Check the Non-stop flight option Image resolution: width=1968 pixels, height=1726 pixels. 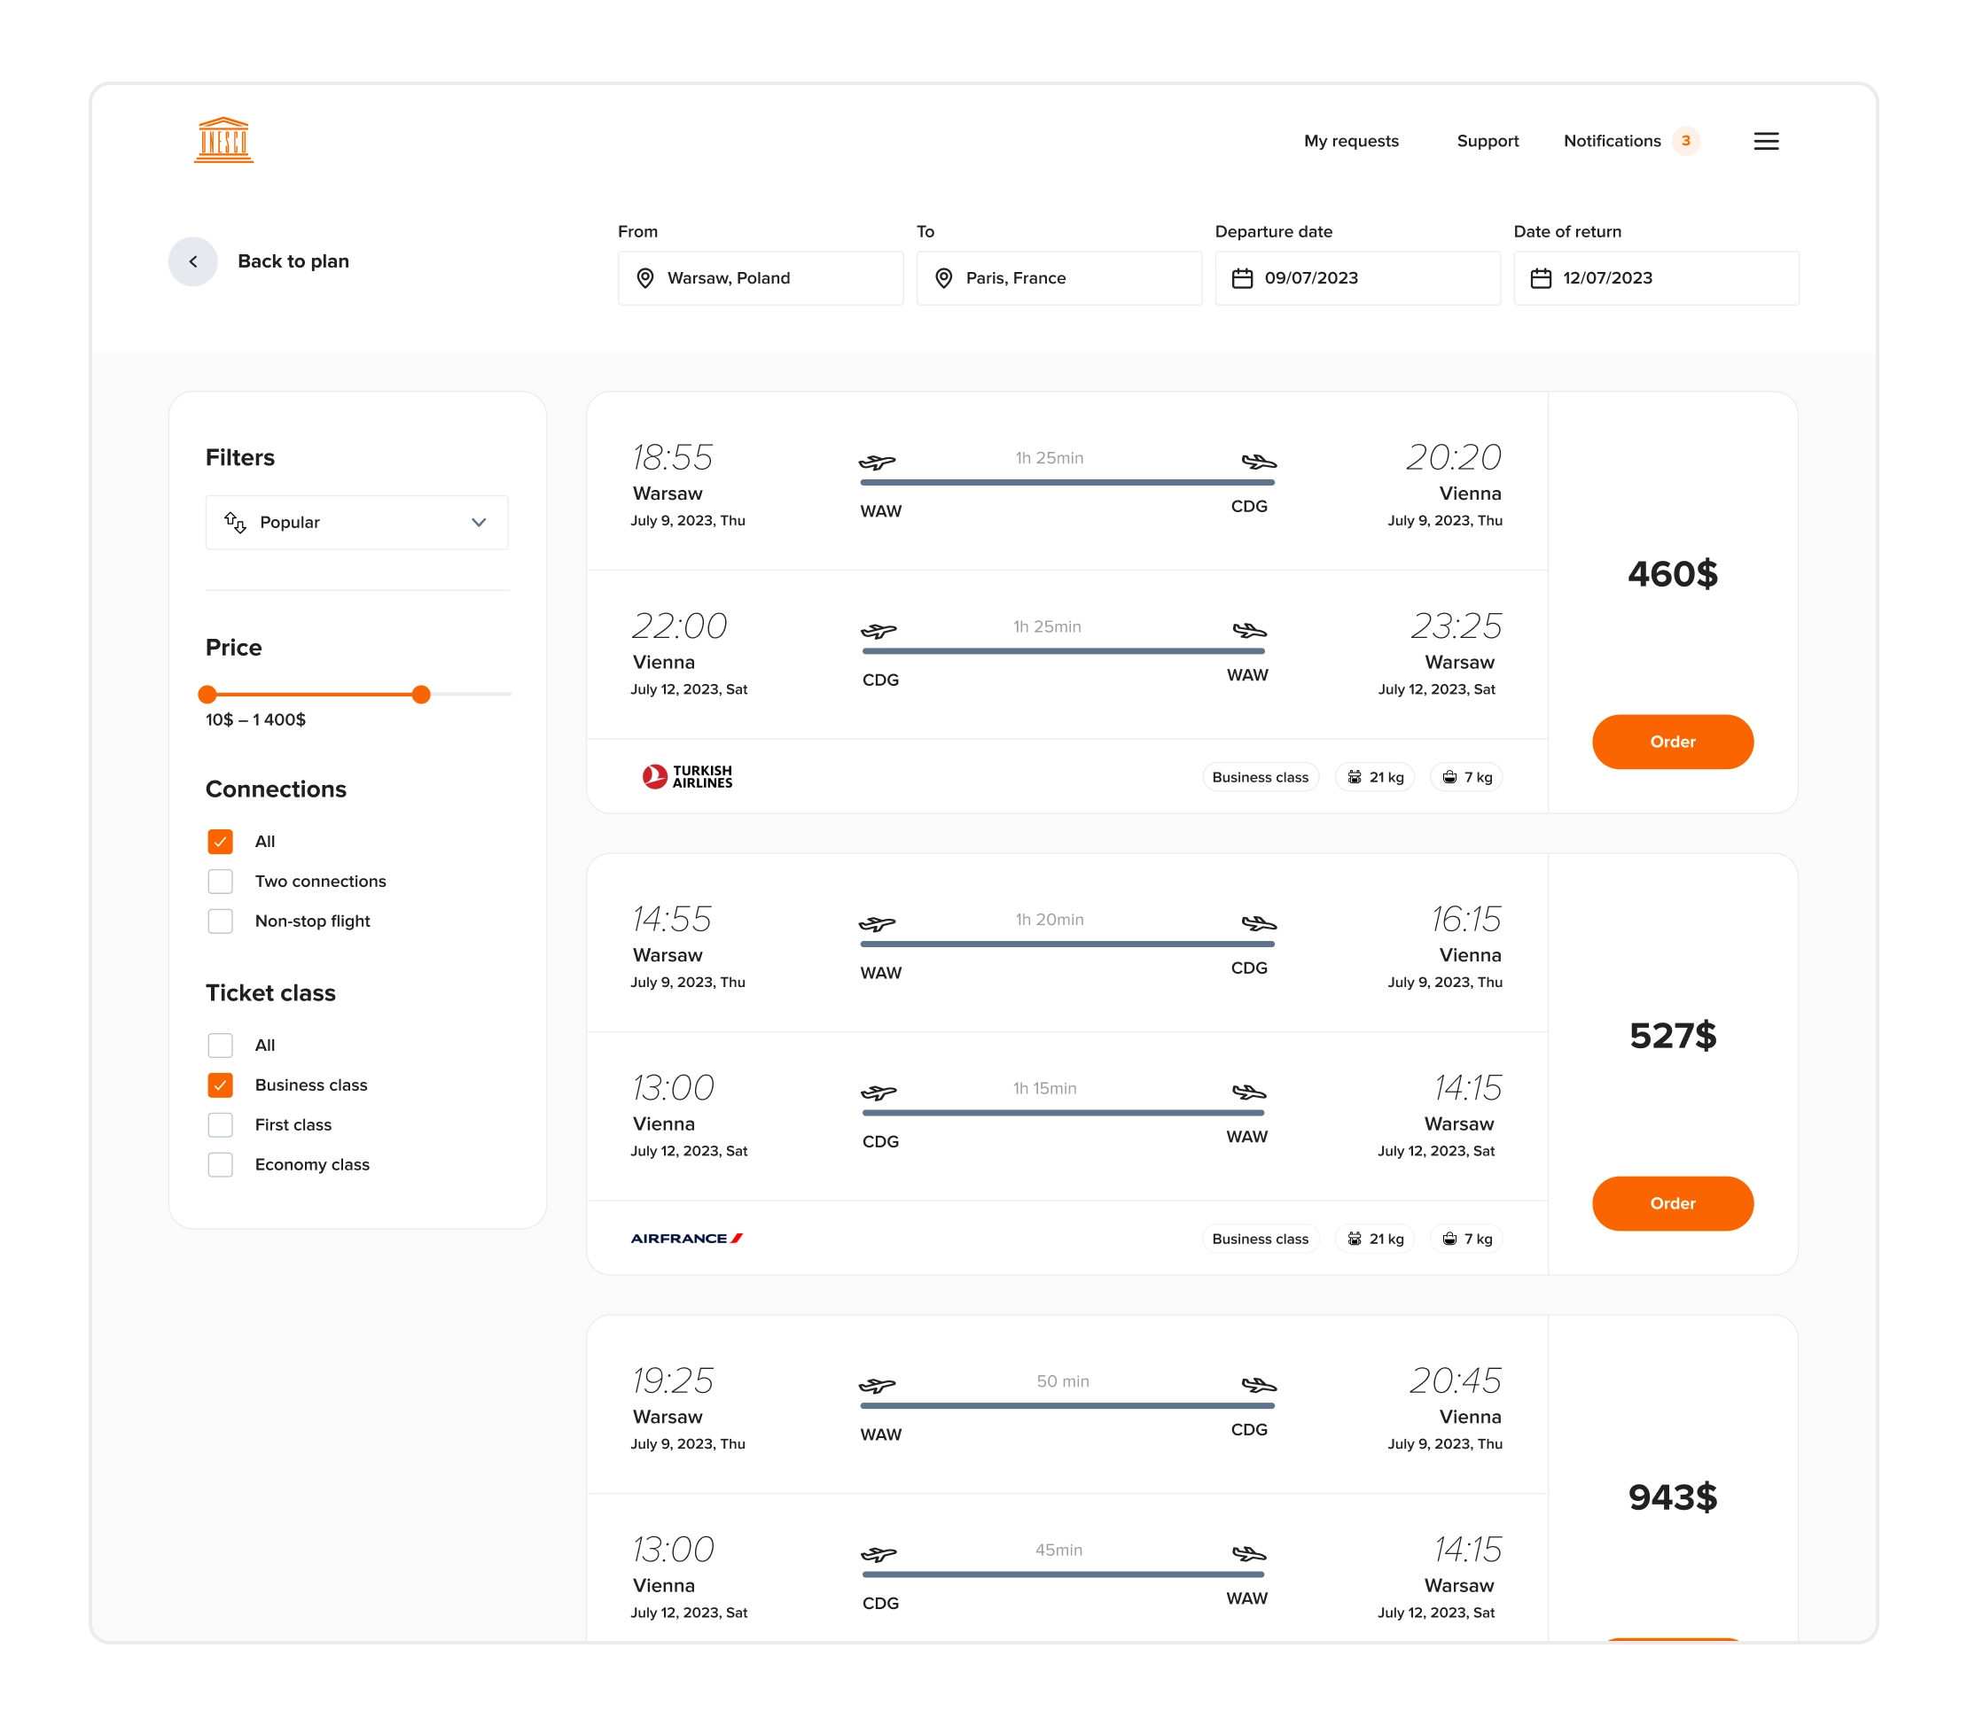[221, 921]
